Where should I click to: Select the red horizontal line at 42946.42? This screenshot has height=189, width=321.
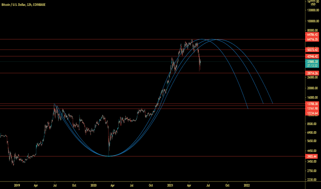pos(153,56)
